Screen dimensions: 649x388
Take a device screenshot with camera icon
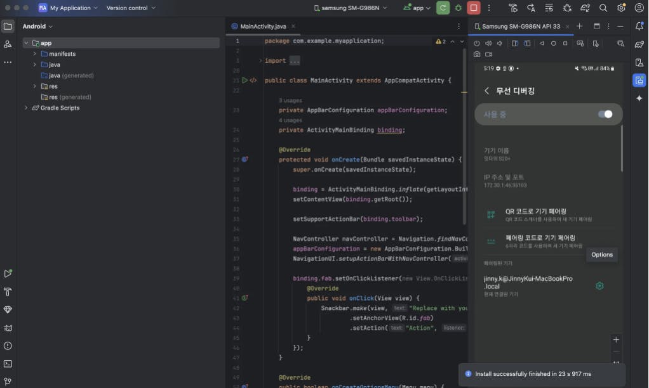click(477, 54)
